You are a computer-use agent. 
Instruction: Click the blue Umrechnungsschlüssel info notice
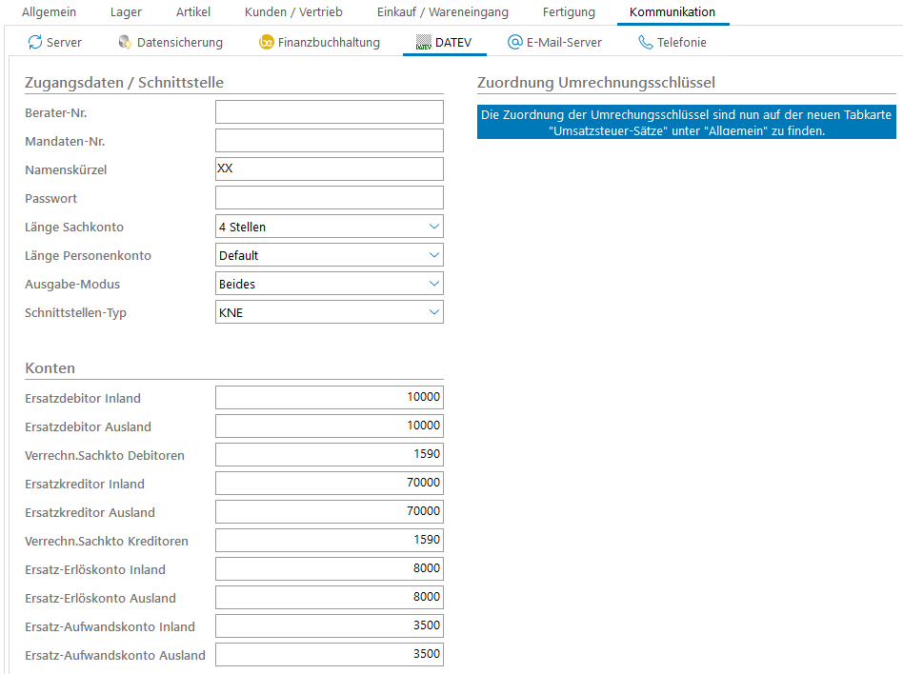686,123
